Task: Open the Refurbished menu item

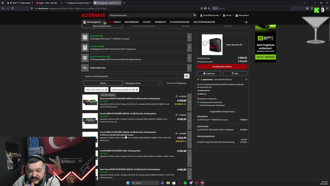Action: click(132, 22)
